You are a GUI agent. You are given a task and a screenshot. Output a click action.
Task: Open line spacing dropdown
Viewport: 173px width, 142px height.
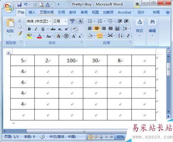click(x=126, y=28)
